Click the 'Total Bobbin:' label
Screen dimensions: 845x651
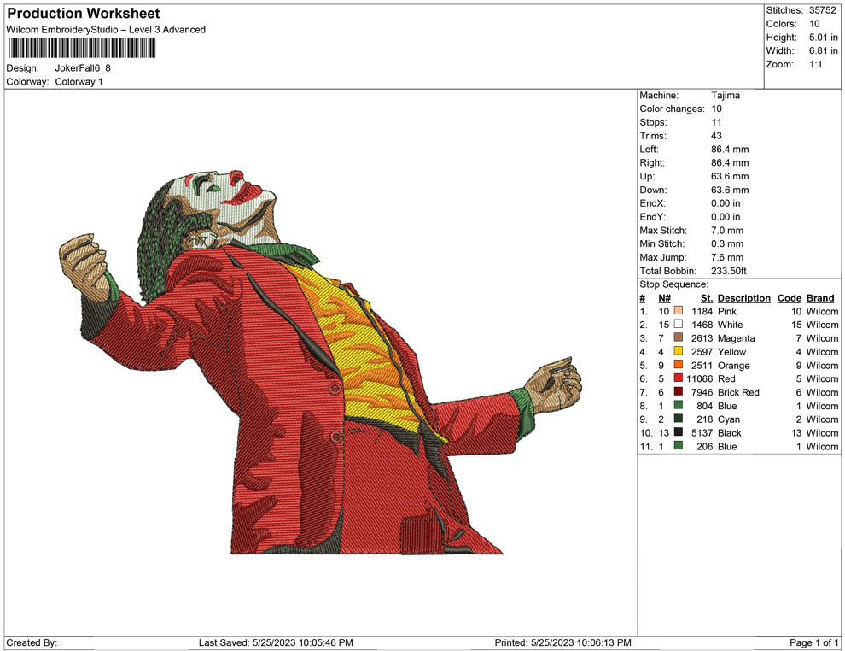tap(667, 271)
